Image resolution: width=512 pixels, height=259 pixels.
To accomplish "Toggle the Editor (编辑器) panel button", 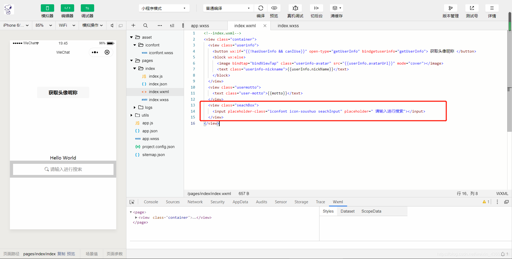I will click(x=67, y=8).
